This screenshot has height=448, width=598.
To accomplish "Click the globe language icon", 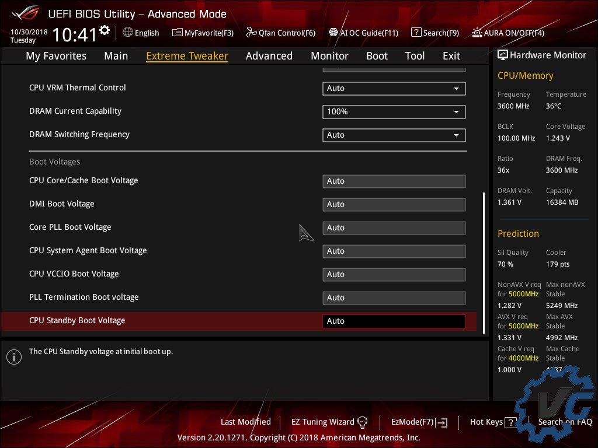I will [128, 33].
